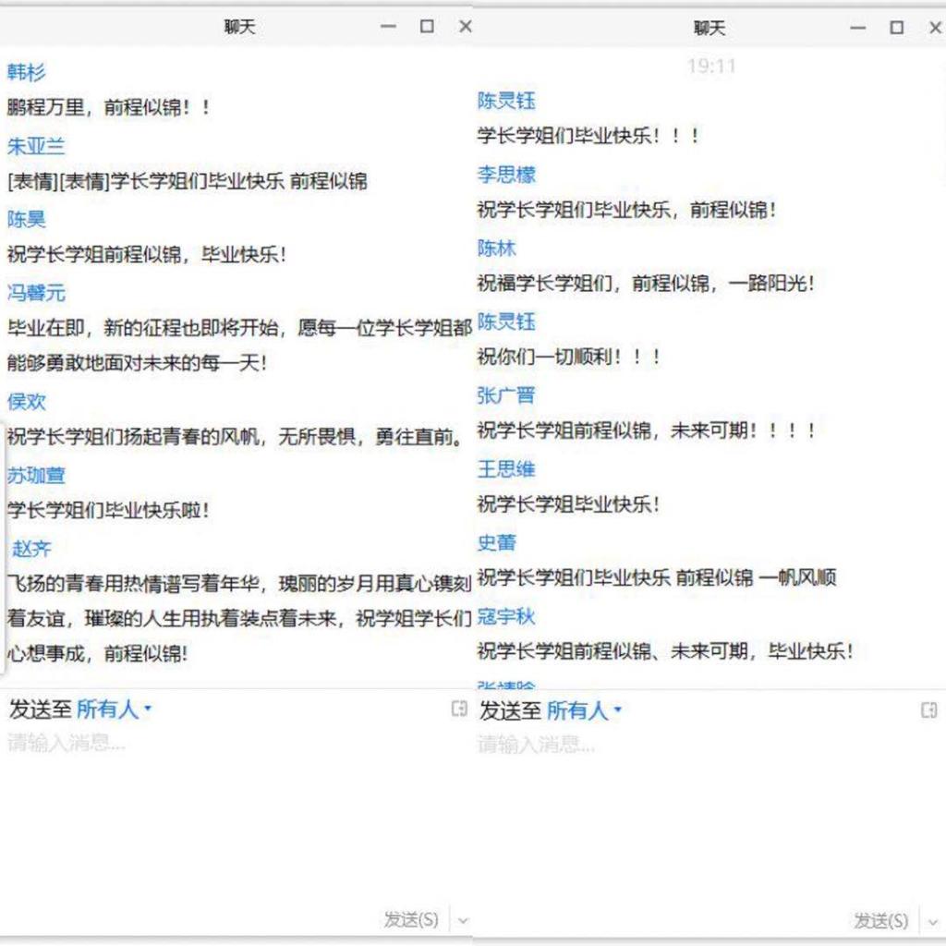Click sender name 张广晋
The height and width of the screenshot is (946, 946).
click(x=505, y=395)
